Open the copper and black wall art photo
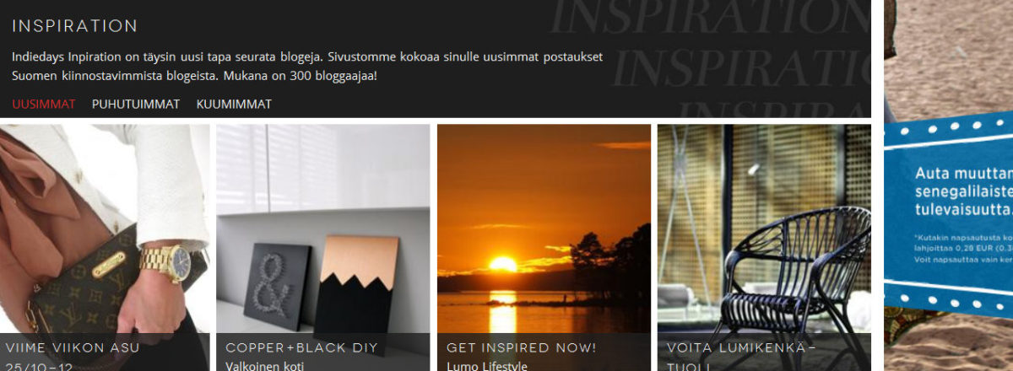The image size is (1013, 371). pos(323,229)
